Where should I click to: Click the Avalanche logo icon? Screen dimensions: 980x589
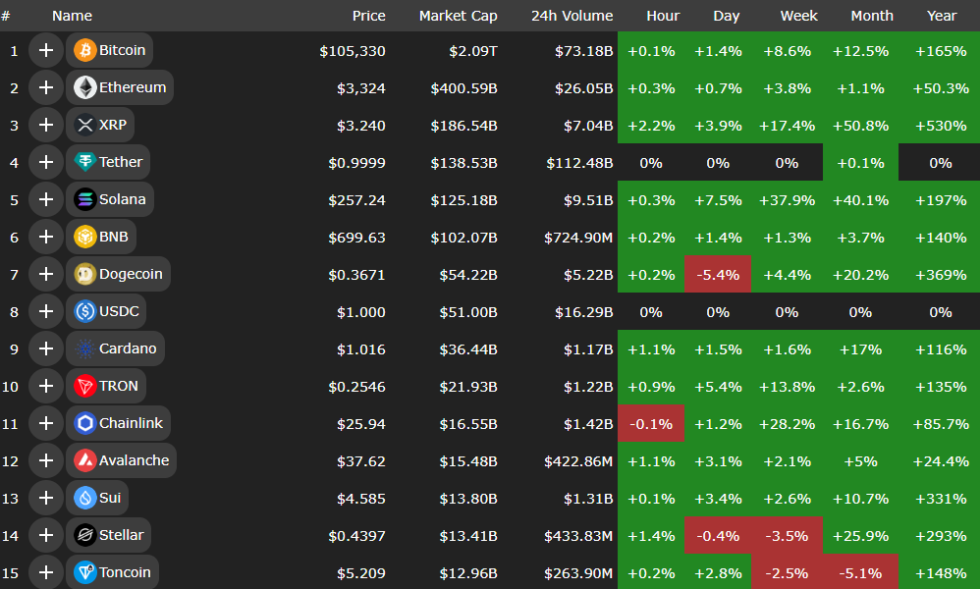(x=84, y=460)
